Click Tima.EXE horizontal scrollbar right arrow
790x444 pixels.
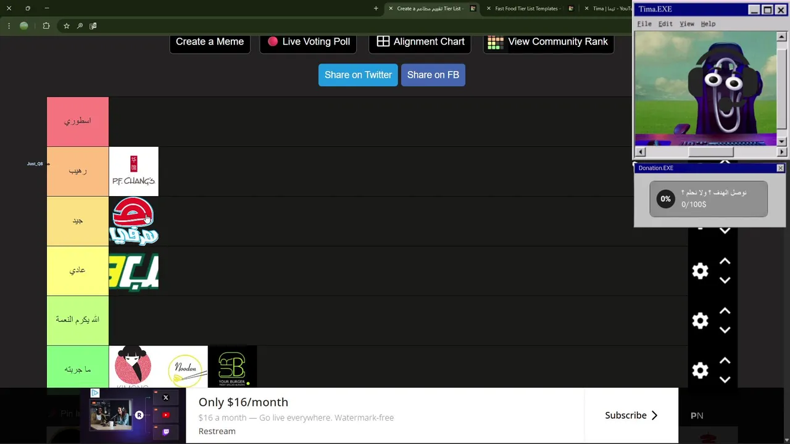point(781,152)
